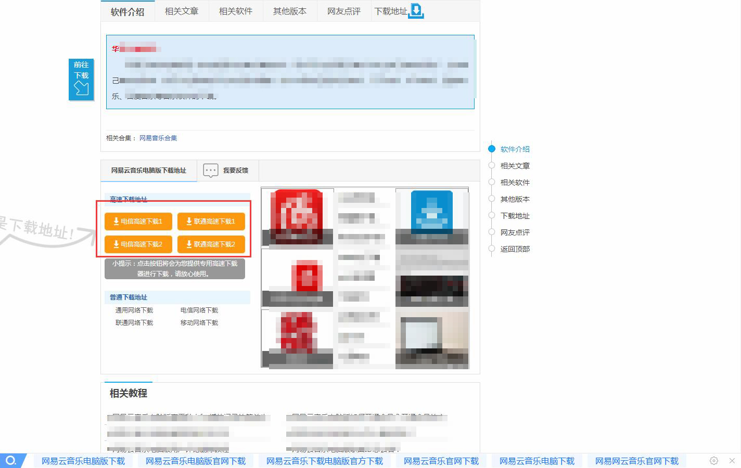The image size is (741, 468).
Task: Jump to 下载地址 in side navigation
Action: [515, 216]
